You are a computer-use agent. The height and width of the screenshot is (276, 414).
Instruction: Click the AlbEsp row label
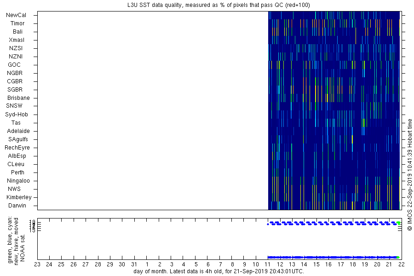[17, 156]
